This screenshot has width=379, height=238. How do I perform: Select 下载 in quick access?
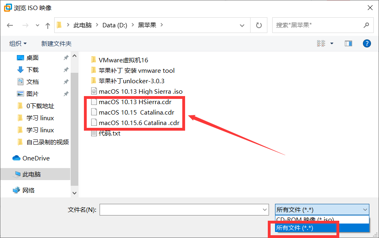[x=33, y=70]
